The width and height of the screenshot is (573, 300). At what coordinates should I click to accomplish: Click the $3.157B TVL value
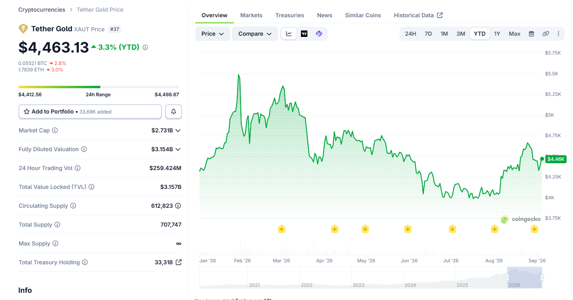click(x=171, y=187)
